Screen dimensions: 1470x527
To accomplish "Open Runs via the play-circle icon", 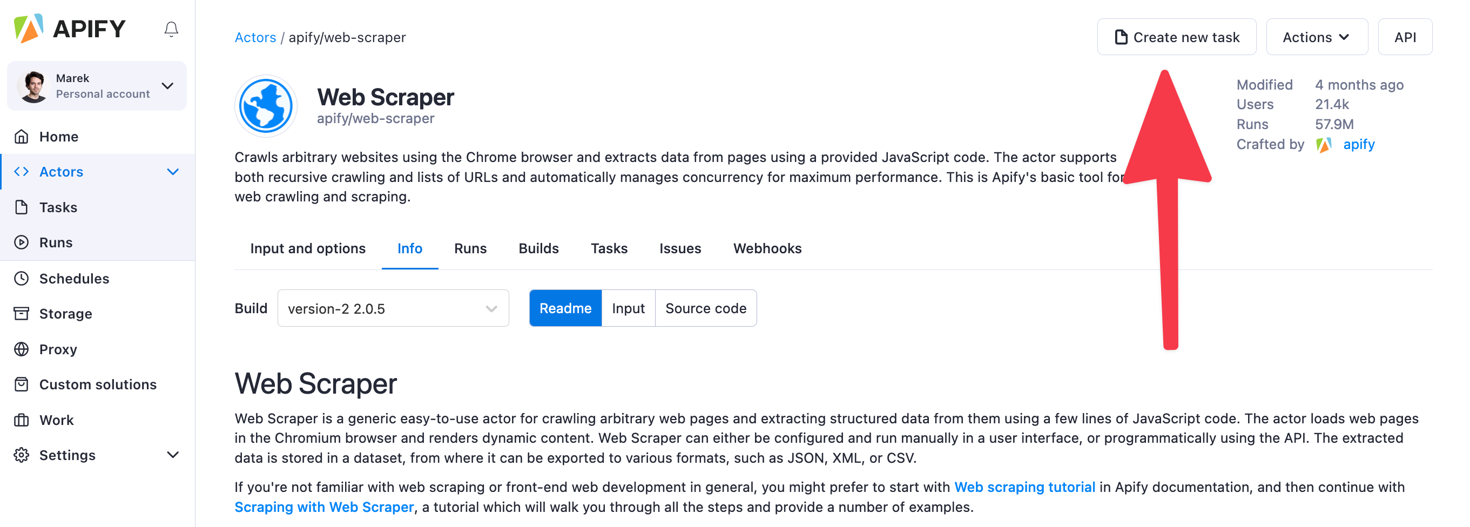I will [x=22, y=242].
